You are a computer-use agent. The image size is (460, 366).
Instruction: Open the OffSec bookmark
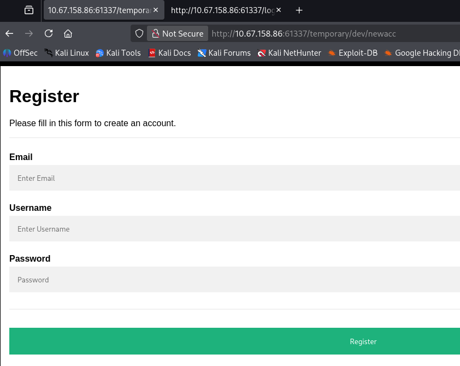(x=20, y=53)
